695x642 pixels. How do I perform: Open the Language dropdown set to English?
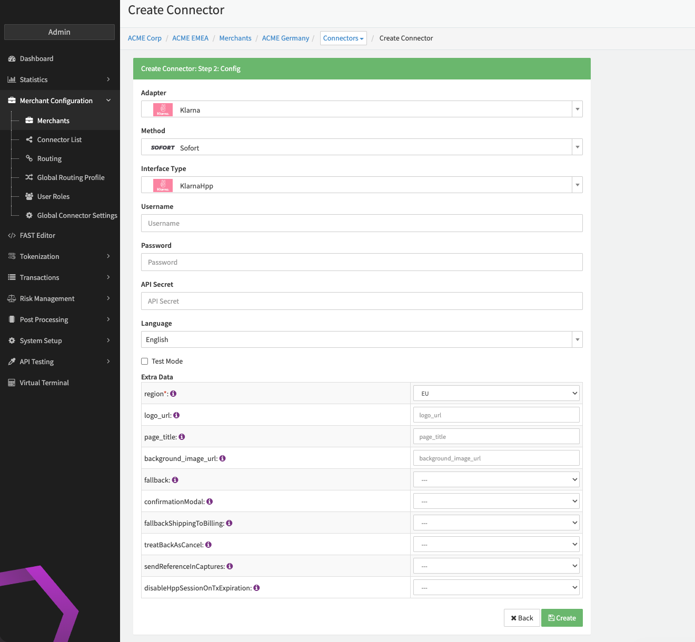pyautogui.click(x=362, y=339)
